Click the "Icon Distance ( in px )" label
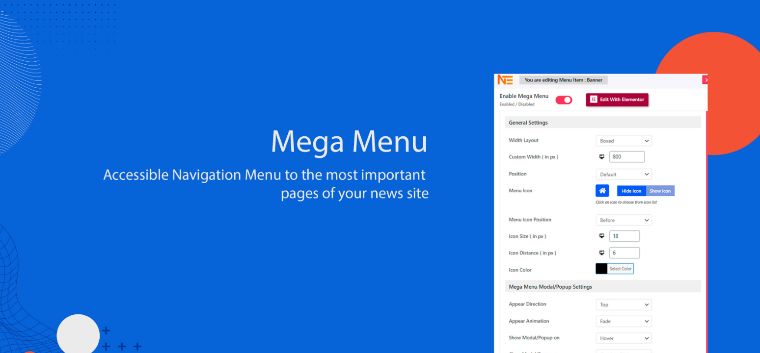Viewport: 760px width, 353px height. pos(533,253)
